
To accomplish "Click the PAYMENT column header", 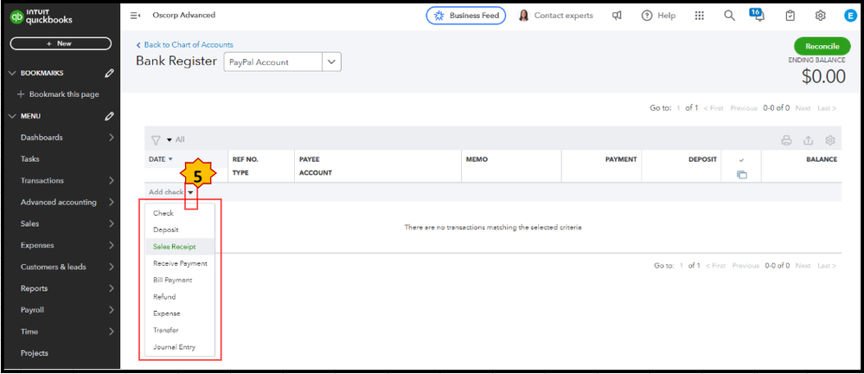I will [621, 159].
